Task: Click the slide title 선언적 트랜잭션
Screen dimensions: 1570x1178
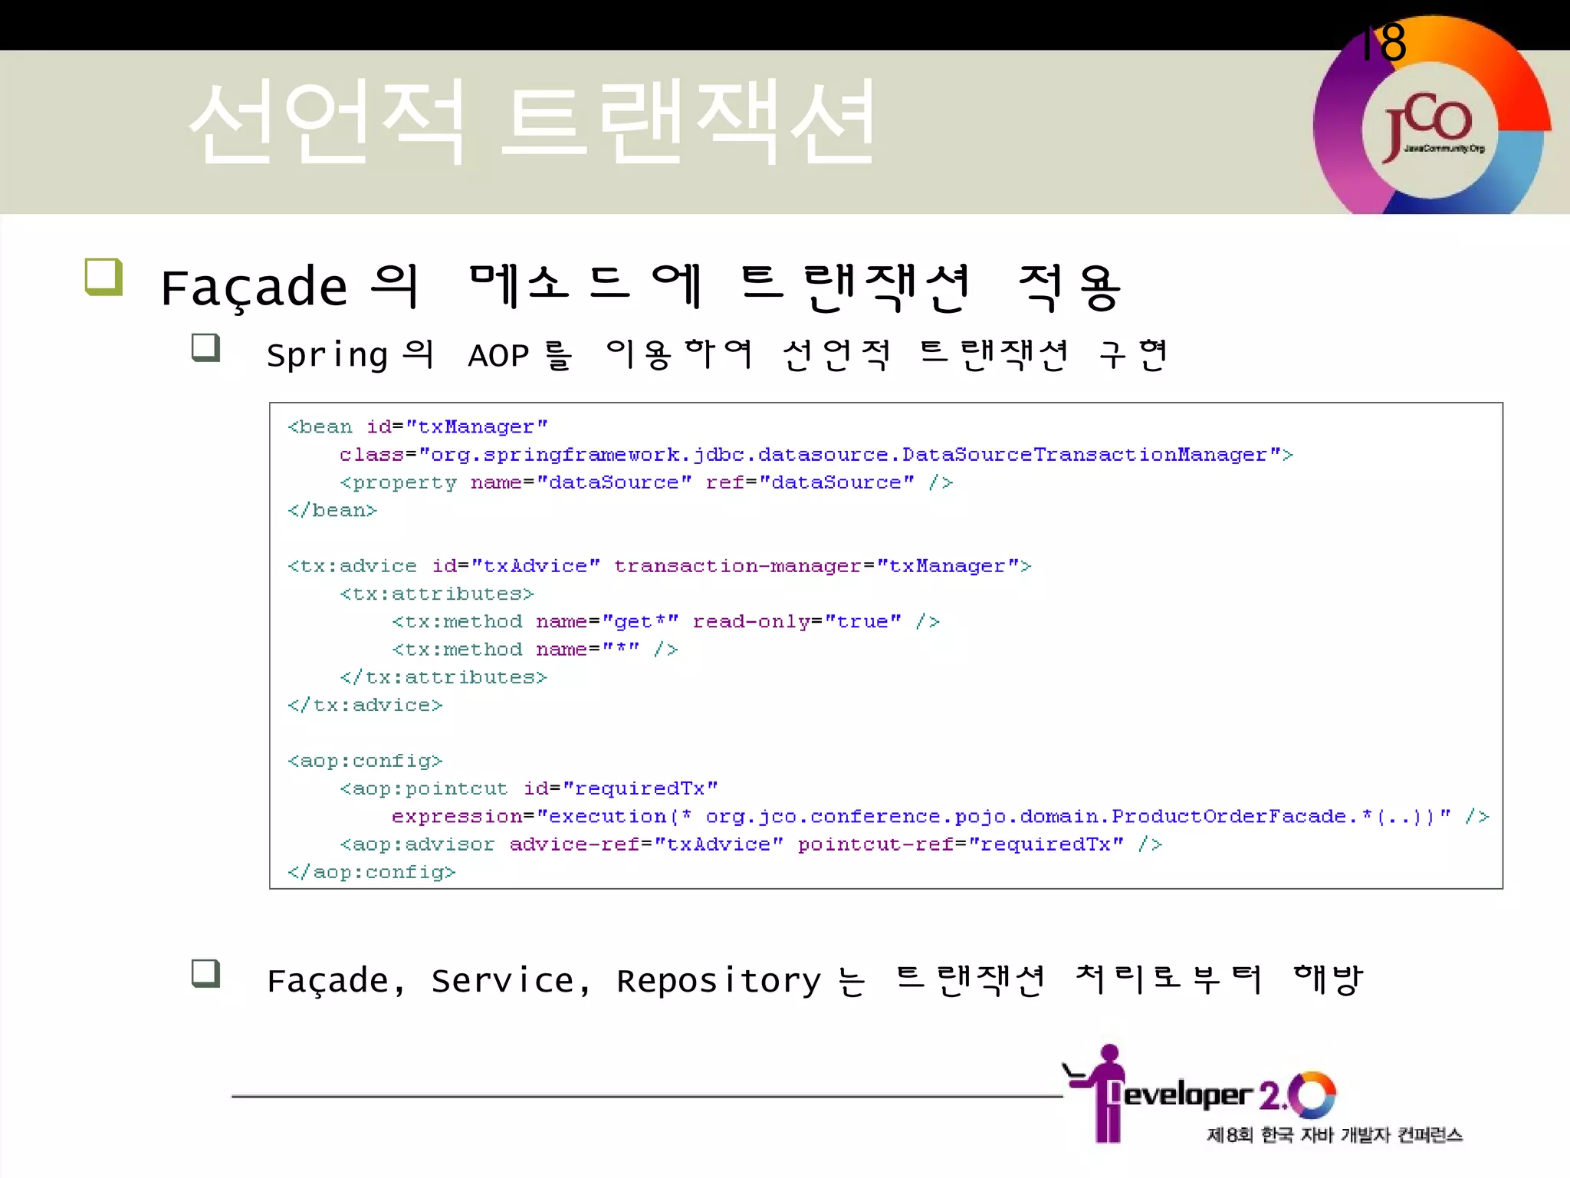Action: tap(532, 121)
